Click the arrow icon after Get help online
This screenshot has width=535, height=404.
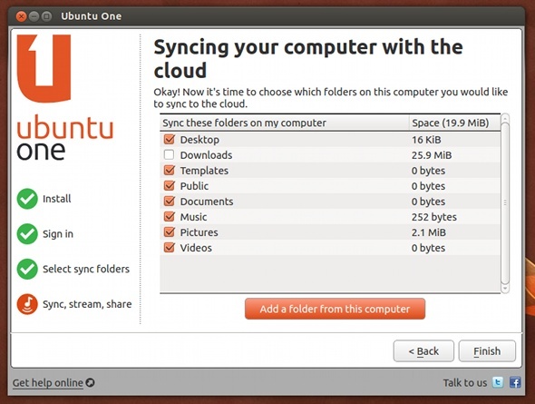90,382
